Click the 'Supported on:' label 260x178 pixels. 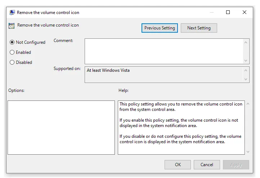pos(67,69)
